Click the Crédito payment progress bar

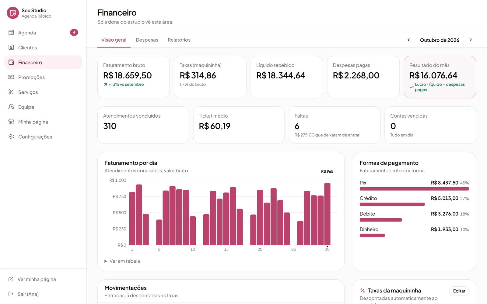tap(392, 204)
